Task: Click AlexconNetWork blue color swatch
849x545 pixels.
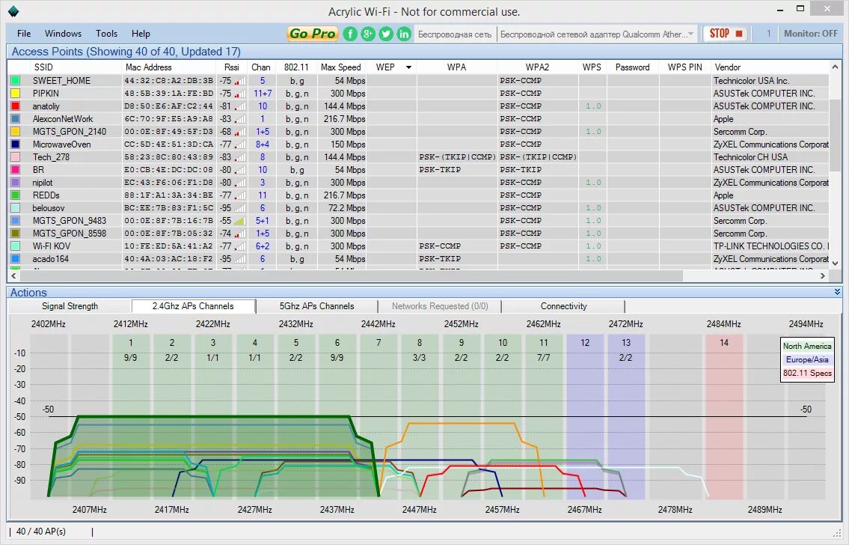Action: click(x=15, y=118)
